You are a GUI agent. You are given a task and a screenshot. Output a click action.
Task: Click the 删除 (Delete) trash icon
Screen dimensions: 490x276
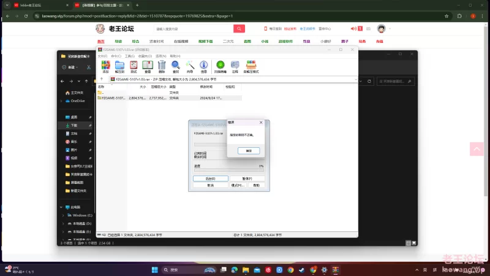[x=162, y=67]
